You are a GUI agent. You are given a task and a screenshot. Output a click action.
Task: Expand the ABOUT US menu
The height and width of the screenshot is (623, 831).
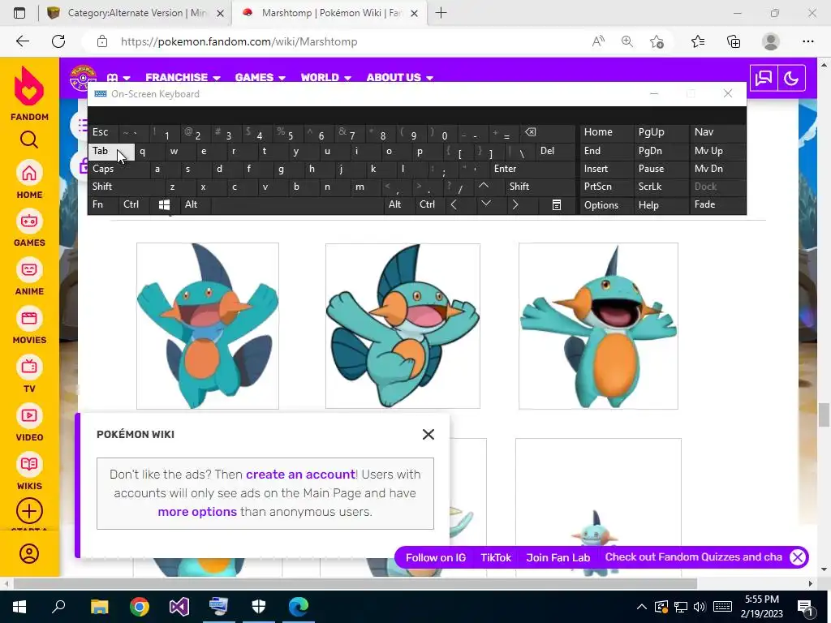coord(399,77)
